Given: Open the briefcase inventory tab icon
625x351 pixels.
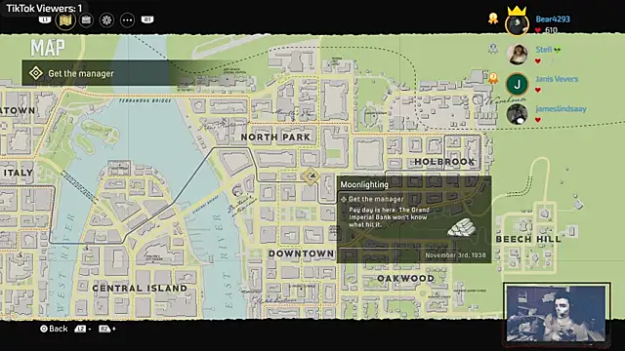Looking at the screenshot, I should tap(86, 19).
